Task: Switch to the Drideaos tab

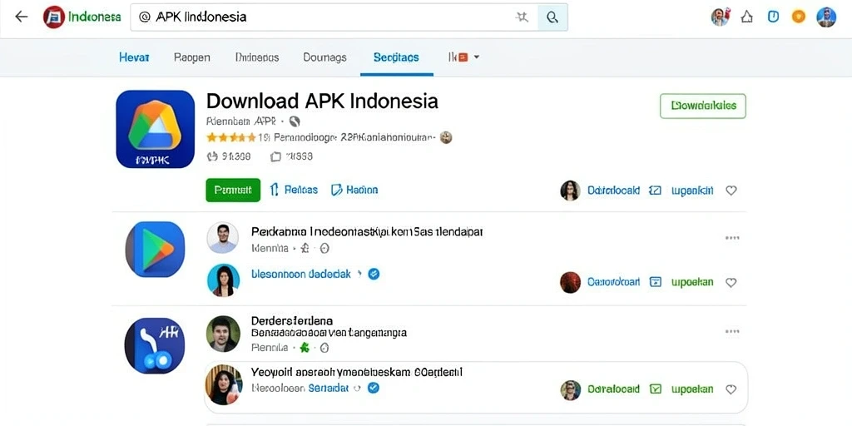Action: [257, 57]
